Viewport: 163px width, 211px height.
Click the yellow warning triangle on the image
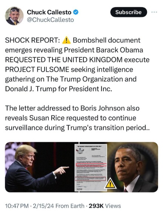pyautogui.click(x=110, y=183)
